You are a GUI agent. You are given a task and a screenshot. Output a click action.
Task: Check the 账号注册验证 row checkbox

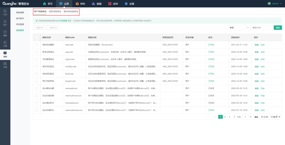36,52
